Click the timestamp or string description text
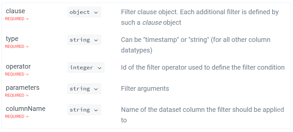 point(196,45)
